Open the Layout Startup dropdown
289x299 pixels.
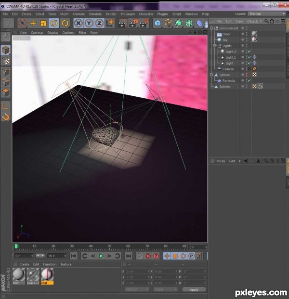pyautogui.click(x=266, y=14)
